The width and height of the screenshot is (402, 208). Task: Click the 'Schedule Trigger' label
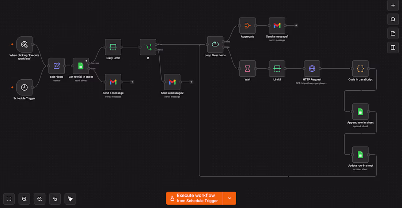(x=24, y=98)
